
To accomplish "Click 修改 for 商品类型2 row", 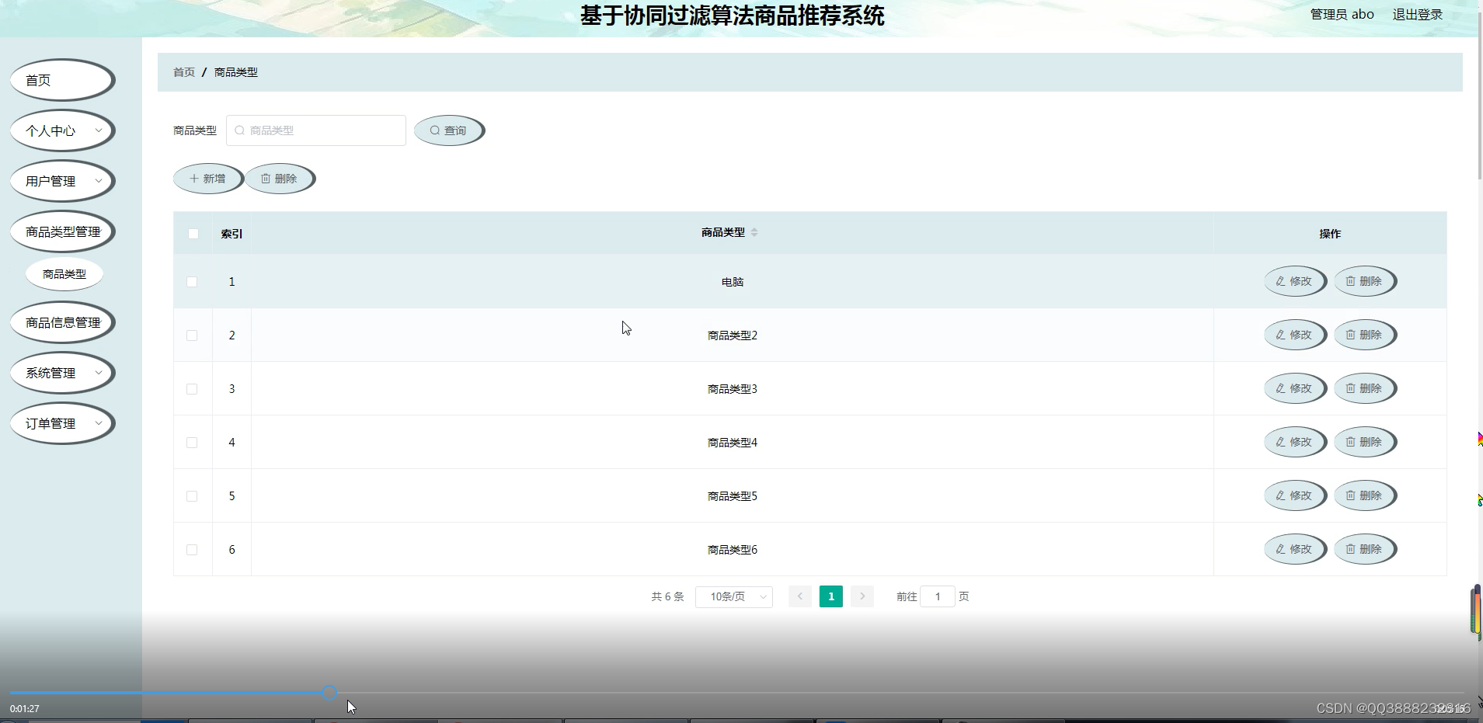I will tap(1295, 335).
